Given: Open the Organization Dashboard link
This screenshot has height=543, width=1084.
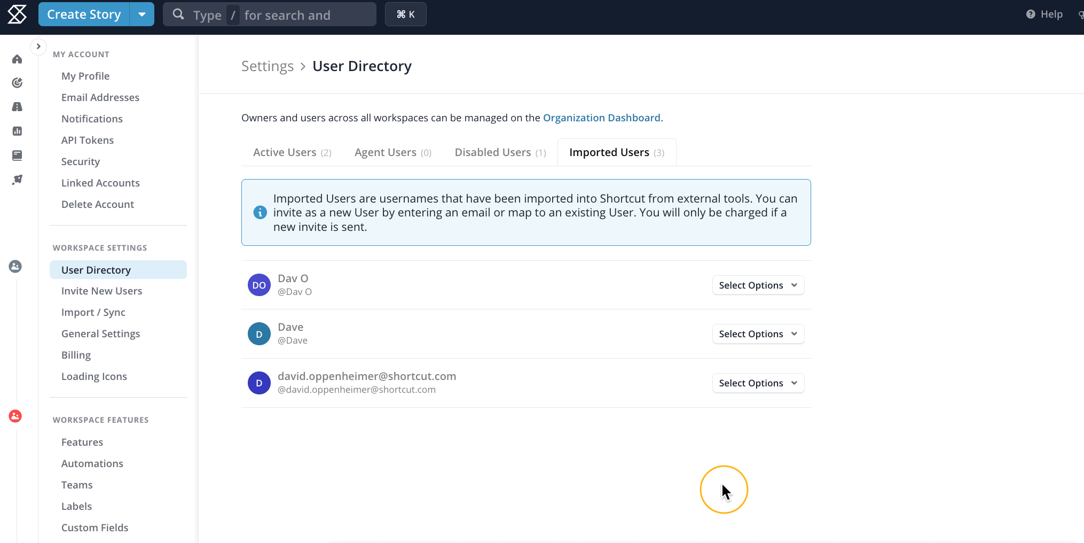Looking at the screenshot, I should click(x=602, y=118).
